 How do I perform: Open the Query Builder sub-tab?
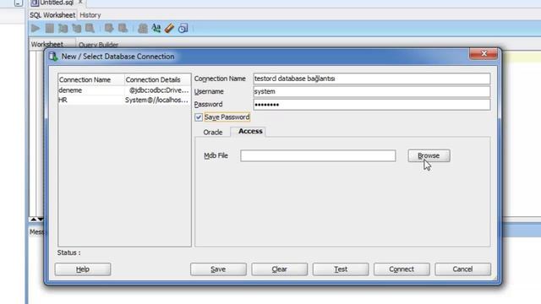pyautogui.click(x=98, y=45)
